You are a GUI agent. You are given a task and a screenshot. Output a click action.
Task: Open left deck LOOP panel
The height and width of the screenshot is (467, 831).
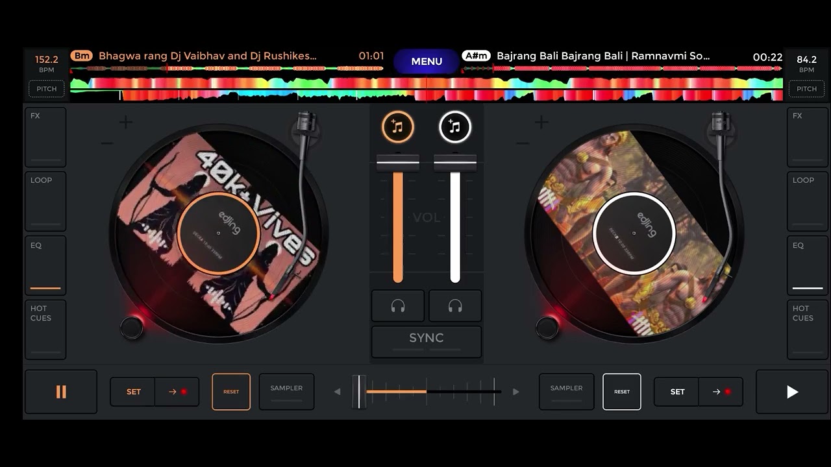45,201
